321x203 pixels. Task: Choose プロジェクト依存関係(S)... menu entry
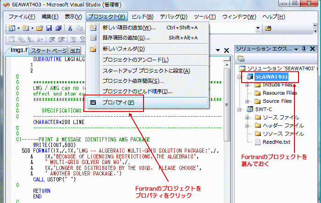point(147,81)
